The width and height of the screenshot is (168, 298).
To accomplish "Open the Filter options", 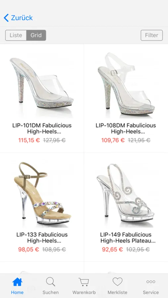I will (x=152, y=35).
